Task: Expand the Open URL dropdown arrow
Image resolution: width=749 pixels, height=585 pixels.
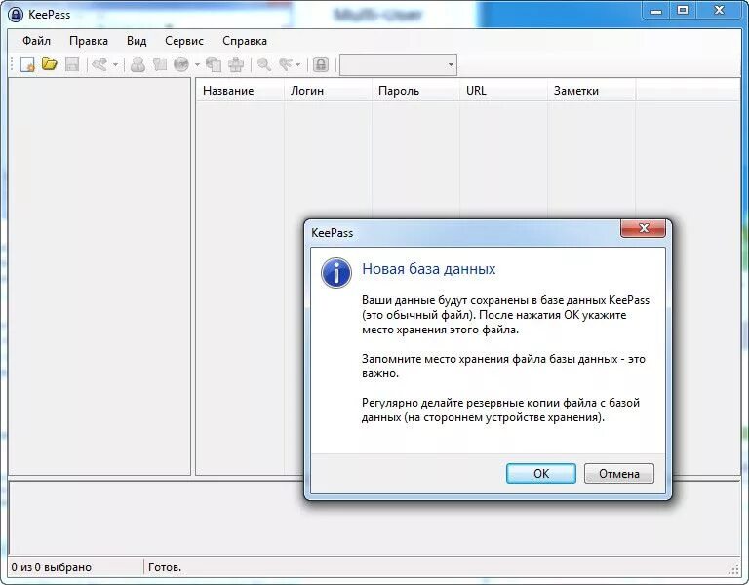Action: tap(197, 65)
